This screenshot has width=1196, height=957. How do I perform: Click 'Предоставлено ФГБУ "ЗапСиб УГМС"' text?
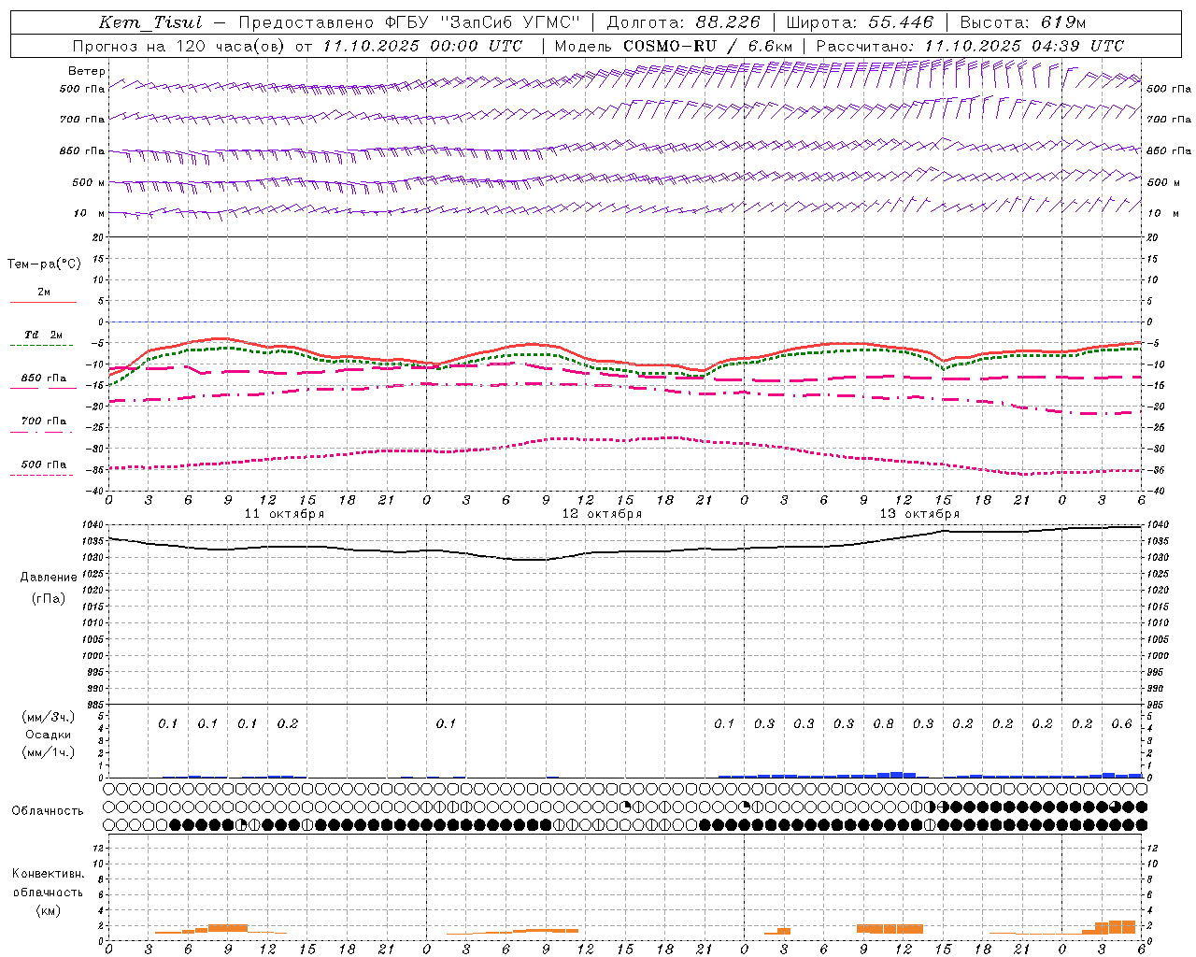pos(409,23)
